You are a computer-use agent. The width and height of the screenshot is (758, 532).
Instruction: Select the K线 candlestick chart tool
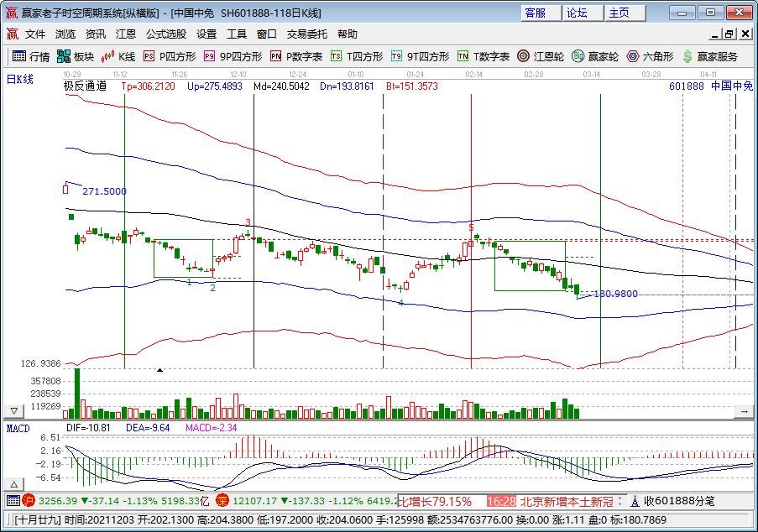tap(118, 56)
